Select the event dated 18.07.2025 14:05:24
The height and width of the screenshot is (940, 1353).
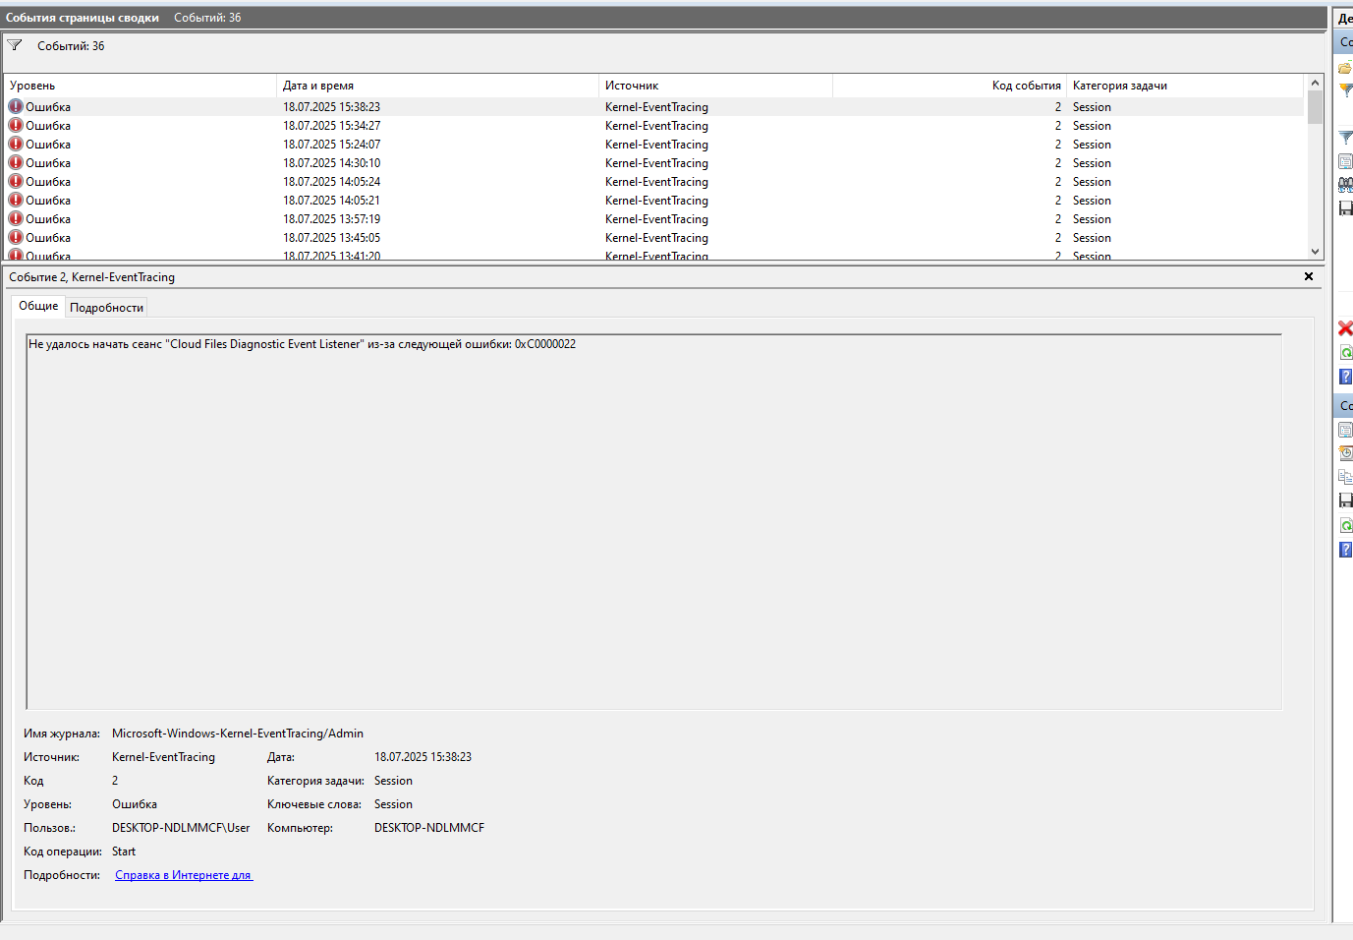(x=653, y=181)
